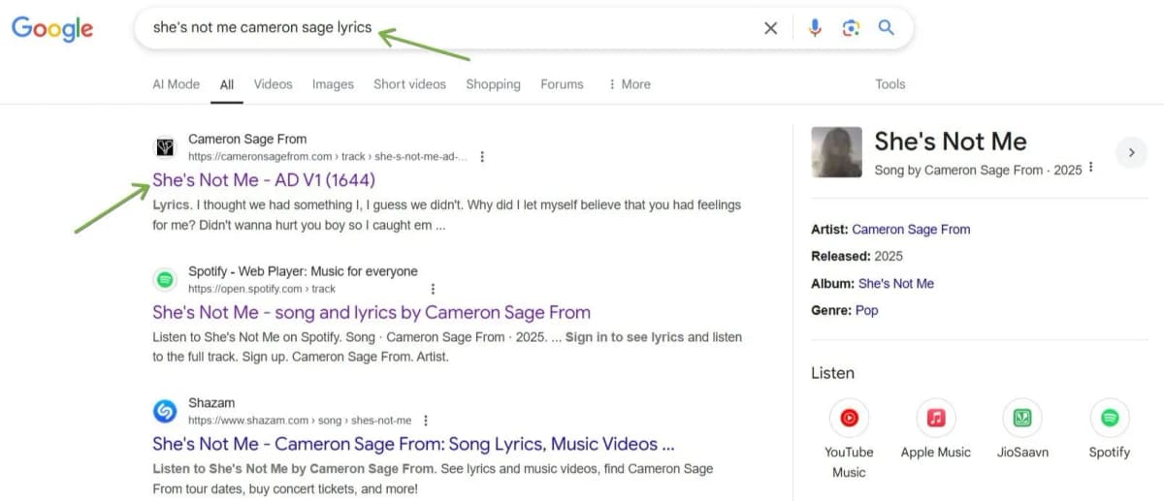Open the Album She's Not Me link

pos(896,284)
